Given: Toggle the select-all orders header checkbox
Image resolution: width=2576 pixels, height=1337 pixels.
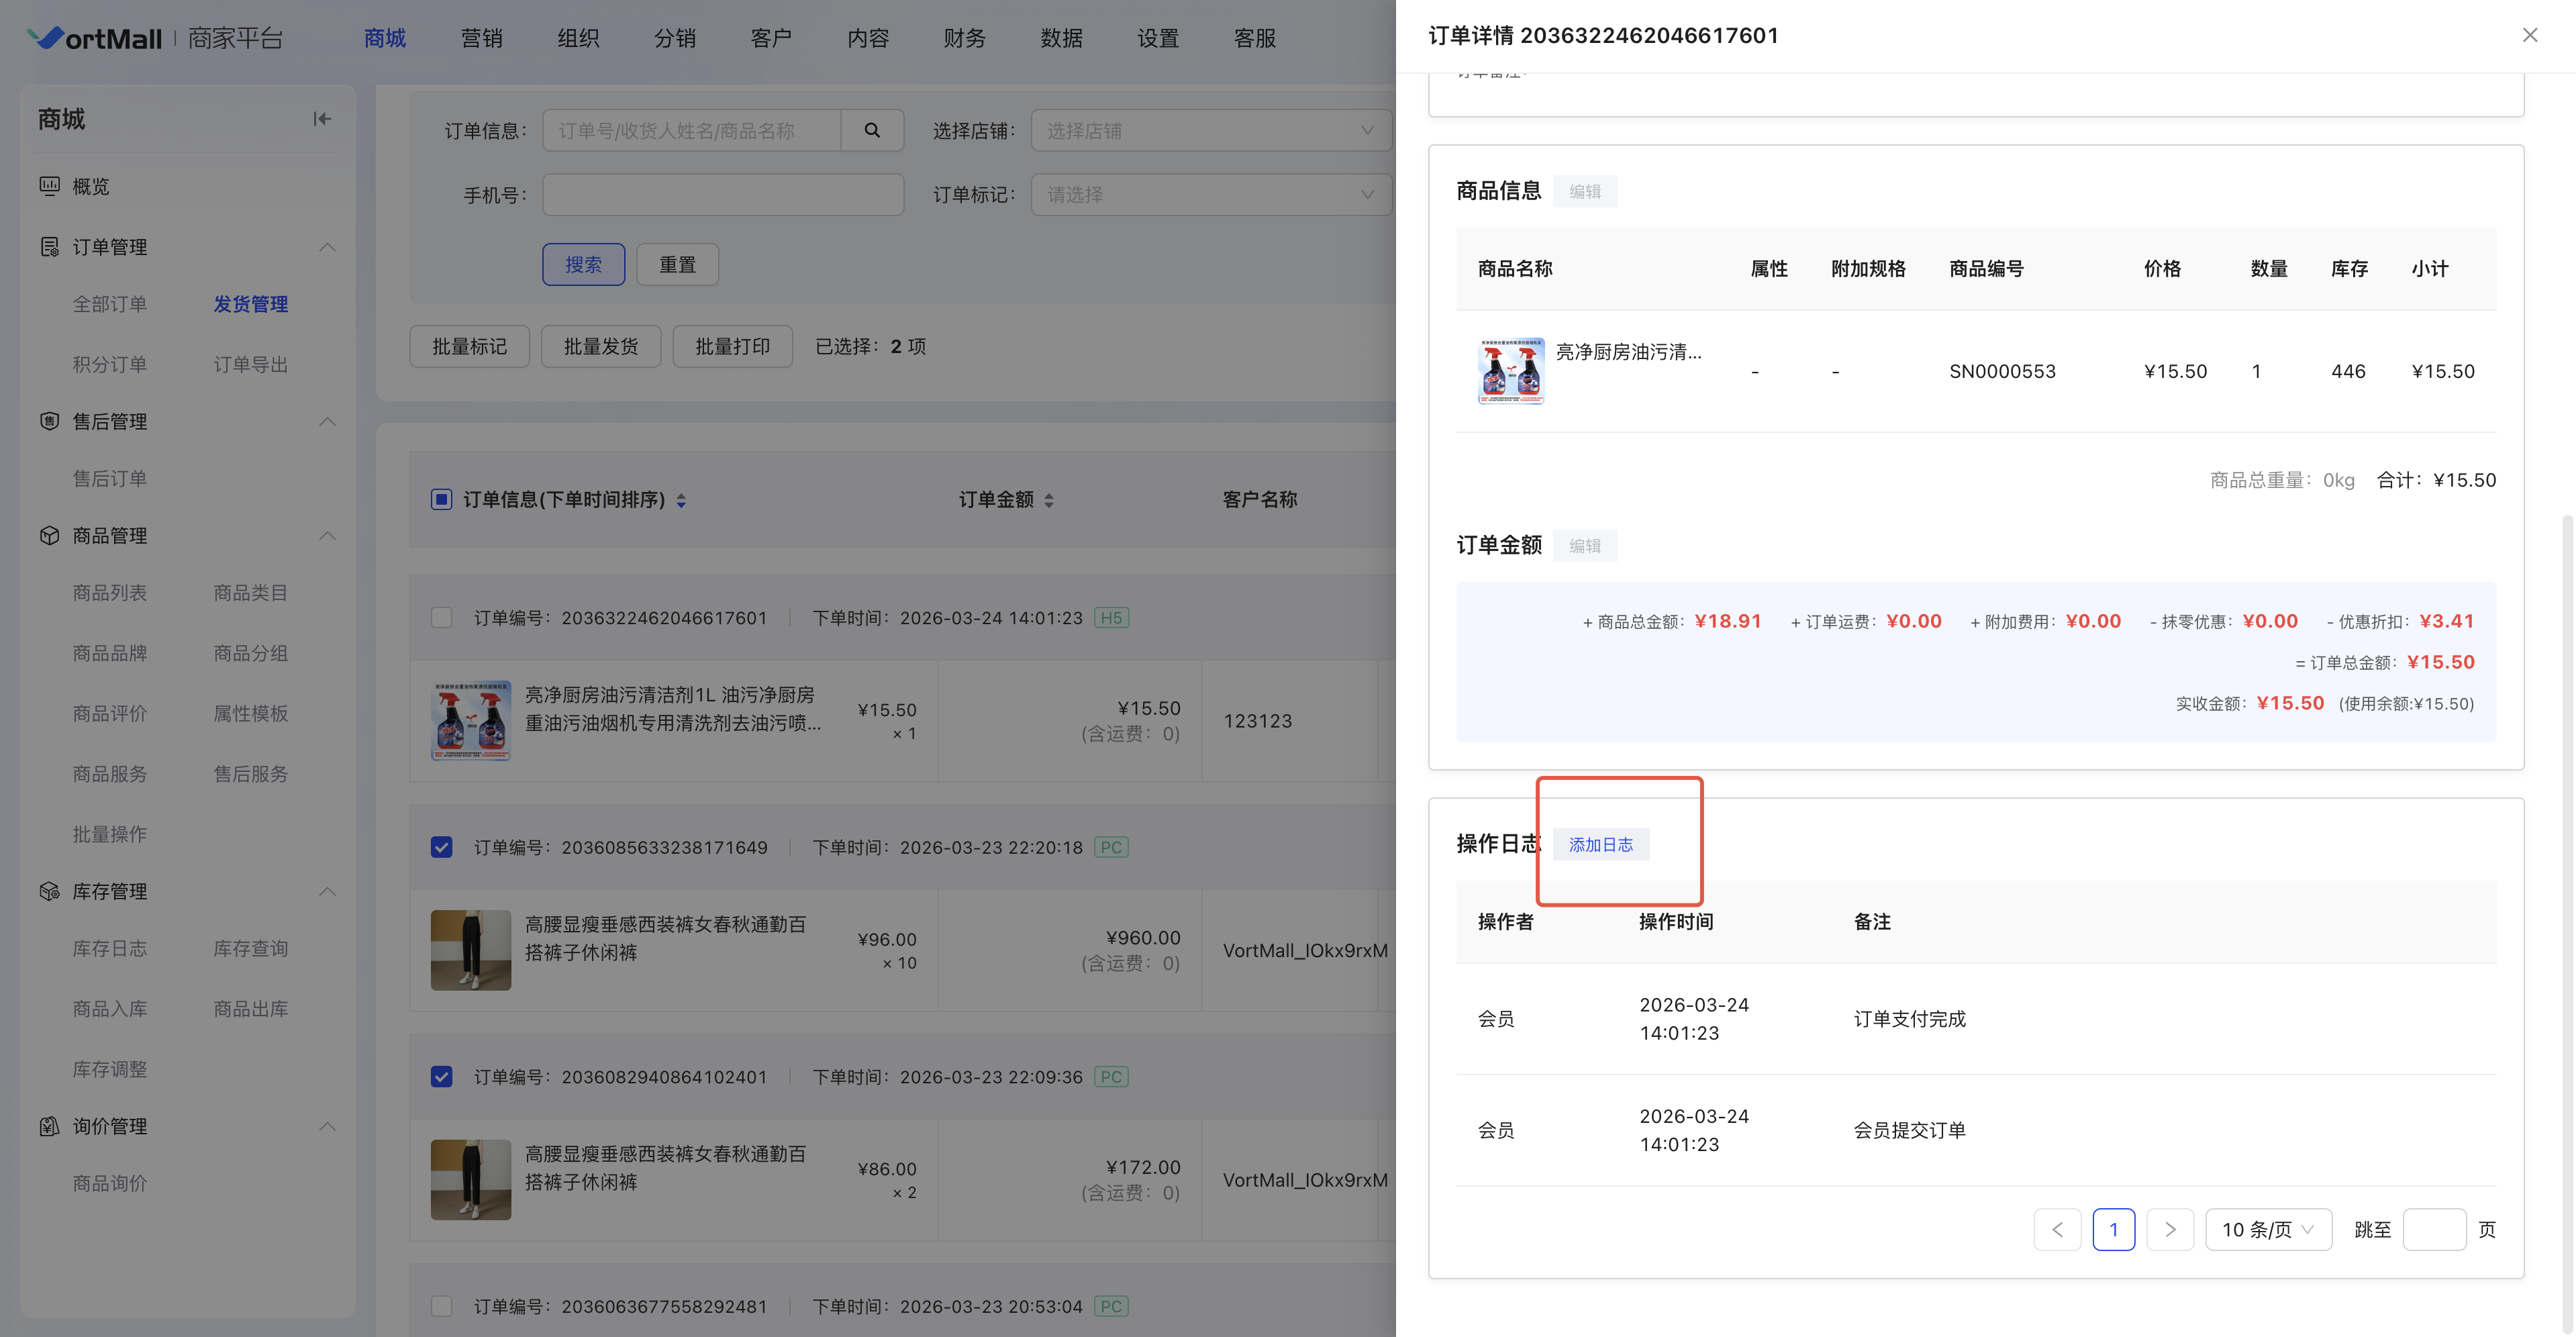Looking at the screenshot, I should pyautogui.click(x=441, y=499).
